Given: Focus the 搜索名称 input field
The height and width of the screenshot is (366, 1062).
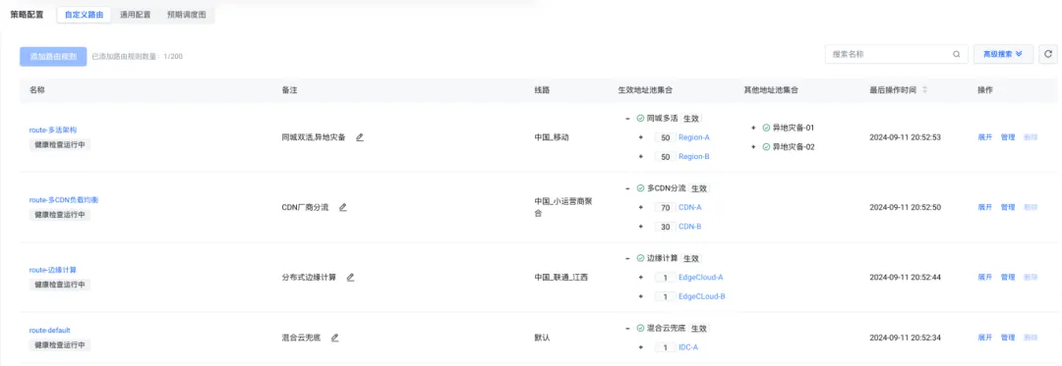Looking at the screenshot, I should click(x=889, y=54).
